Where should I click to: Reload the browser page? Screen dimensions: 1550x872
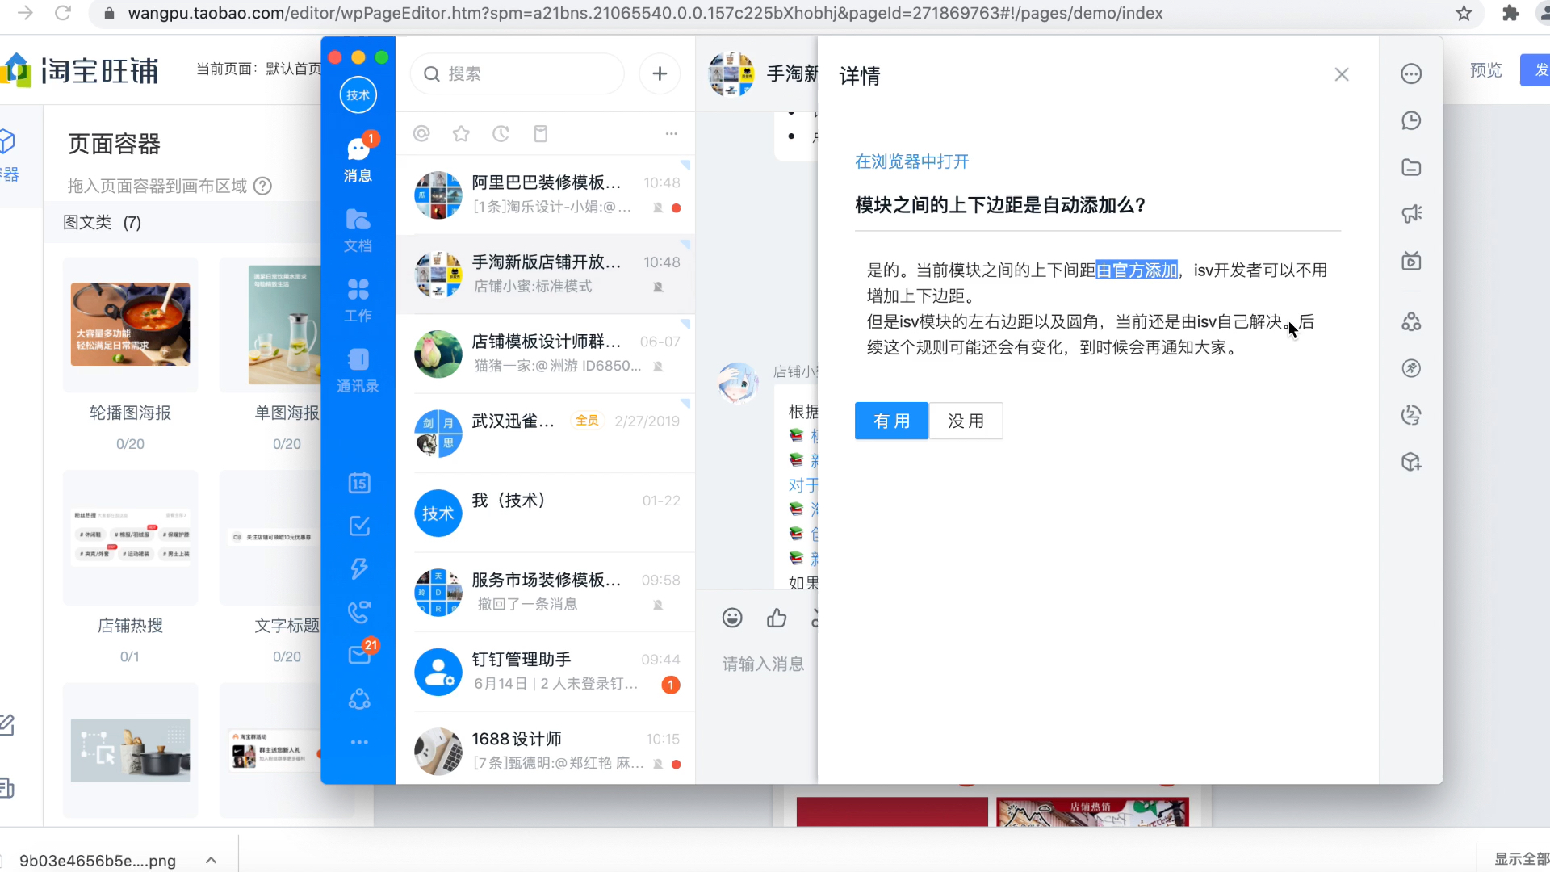click(x=63, y=13)
